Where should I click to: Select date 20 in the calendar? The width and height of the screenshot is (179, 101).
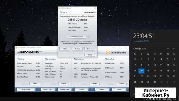click(x=174, y=71)
